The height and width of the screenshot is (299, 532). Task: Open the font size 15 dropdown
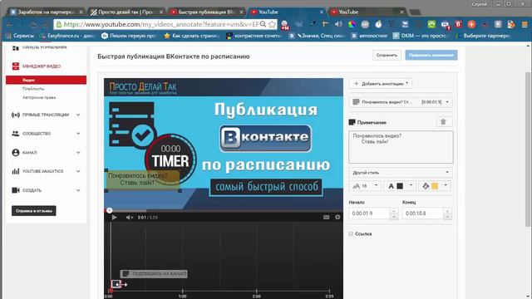366,186
